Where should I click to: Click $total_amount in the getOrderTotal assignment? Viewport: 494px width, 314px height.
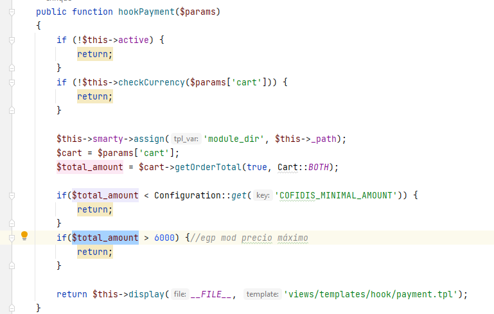pyautogui.click(x=90, y=167)
